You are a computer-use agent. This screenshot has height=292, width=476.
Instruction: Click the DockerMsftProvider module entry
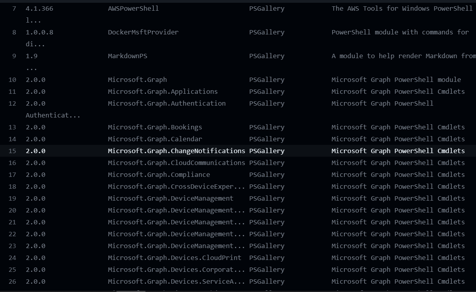(143, 32)
